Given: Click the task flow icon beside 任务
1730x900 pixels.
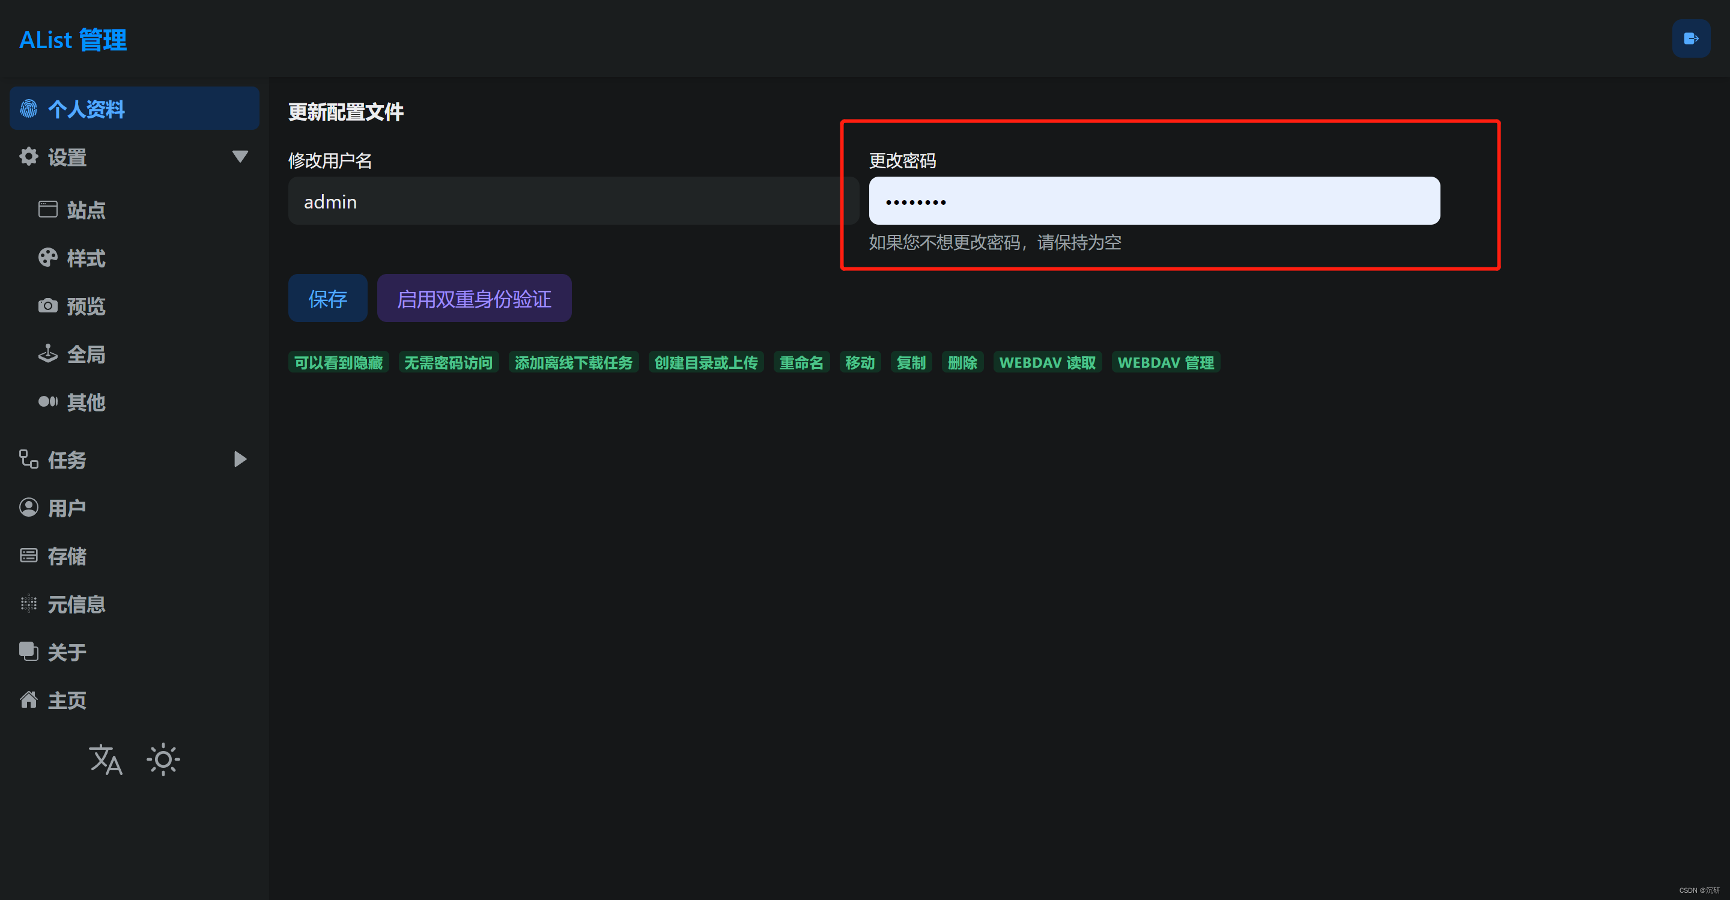Looking at the screenshot, I should (29, 460).
